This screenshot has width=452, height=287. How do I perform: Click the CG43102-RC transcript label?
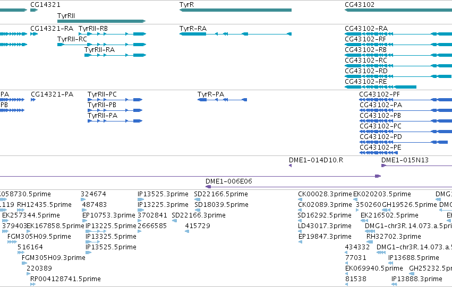click(366, 60)
